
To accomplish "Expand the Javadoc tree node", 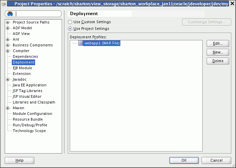I will [x=7, y=80].
